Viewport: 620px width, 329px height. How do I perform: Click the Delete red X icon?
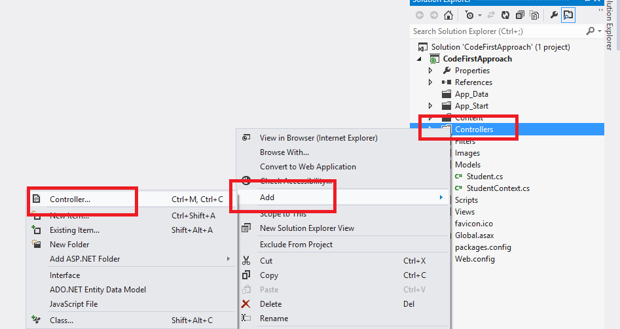click(246, 304)
